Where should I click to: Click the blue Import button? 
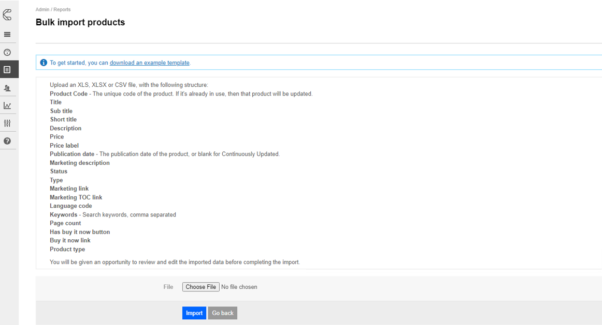[194, 313]
